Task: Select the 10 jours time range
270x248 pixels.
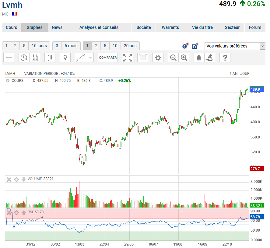Action: tap(39, 46)
